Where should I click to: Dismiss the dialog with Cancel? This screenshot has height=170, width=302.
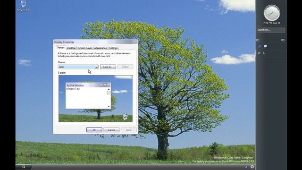(111, 130)
